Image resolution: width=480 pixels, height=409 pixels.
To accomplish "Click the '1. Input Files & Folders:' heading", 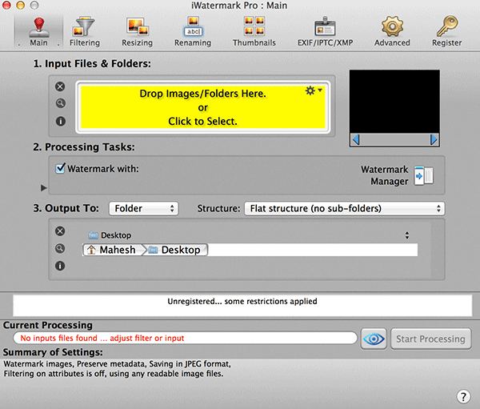I will click(92, 63).
